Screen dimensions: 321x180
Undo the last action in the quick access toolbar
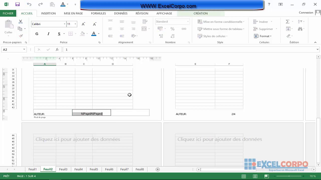tap(29, 4)
